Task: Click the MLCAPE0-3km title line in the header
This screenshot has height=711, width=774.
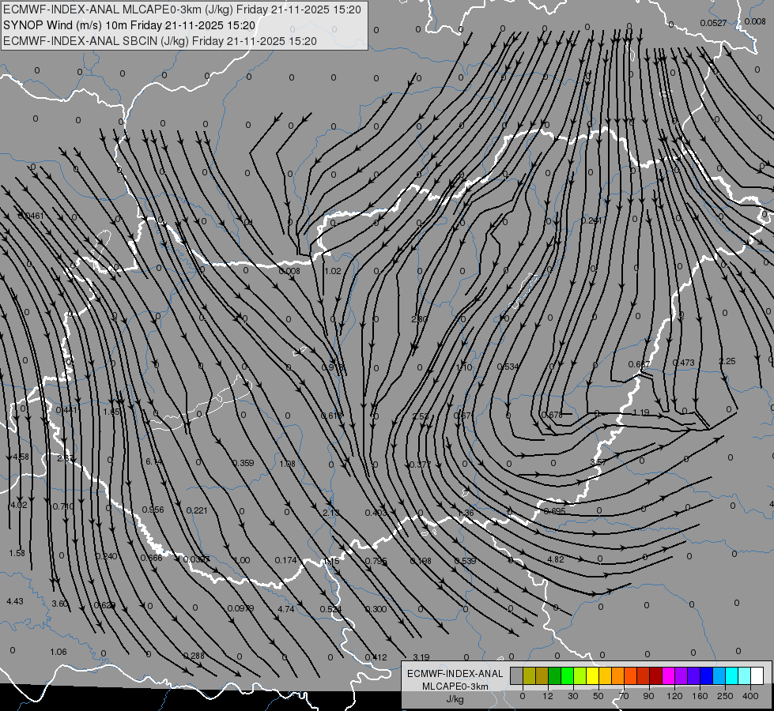Action: tap(182, 9)
